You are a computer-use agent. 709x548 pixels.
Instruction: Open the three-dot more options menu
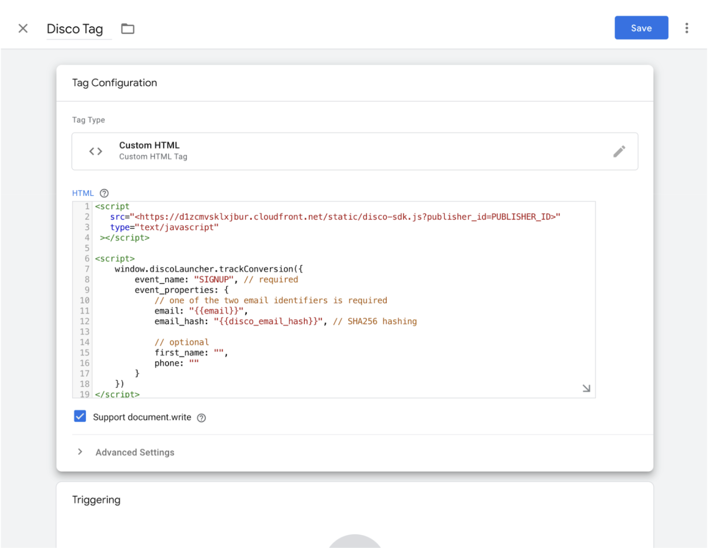click(x=686, y=28)
